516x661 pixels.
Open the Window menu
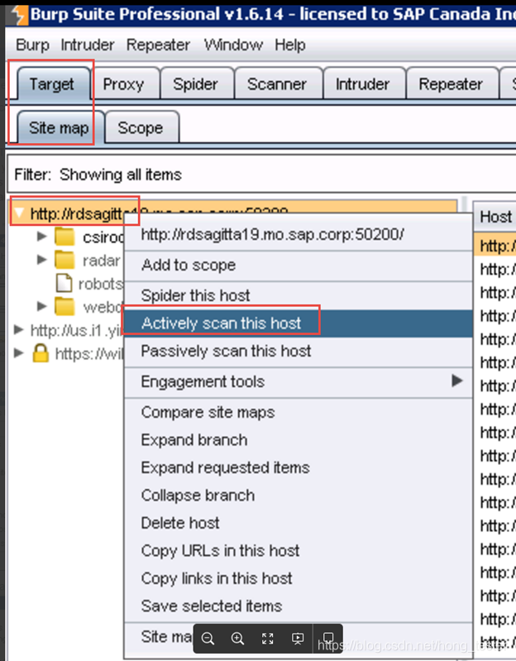pyautogui.click(x=233, y=45)
